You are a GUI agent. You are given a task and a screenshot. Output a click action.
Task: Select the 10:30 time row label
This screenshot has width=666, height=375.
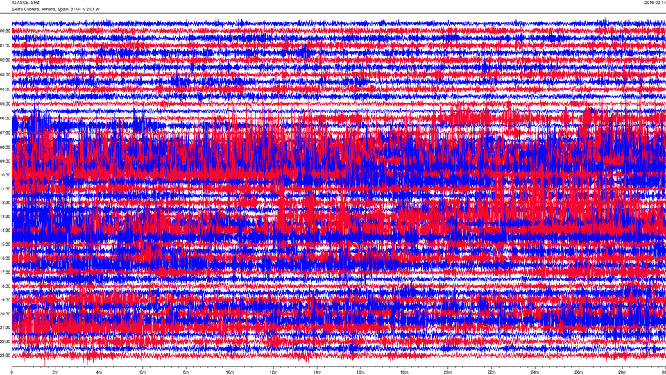6,175
